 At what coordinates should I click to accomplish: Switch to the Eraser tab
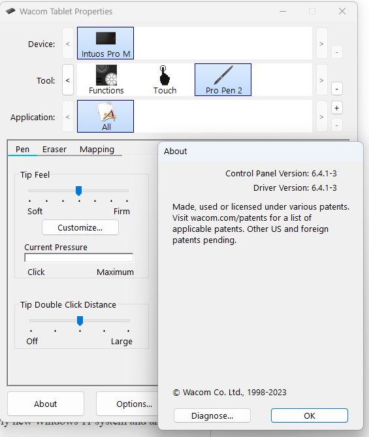(54, 150)
